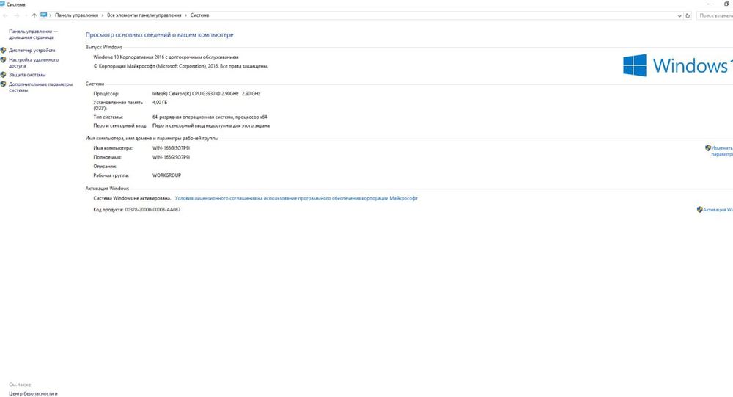Click shield icon beside Диспетчер устройств

[x=3, y=50]
